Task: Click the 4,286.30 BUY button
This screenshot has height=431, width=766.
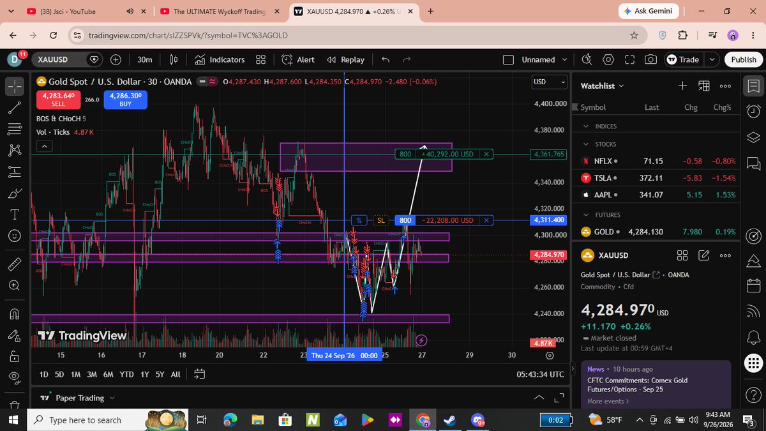Action: point(125,99)
